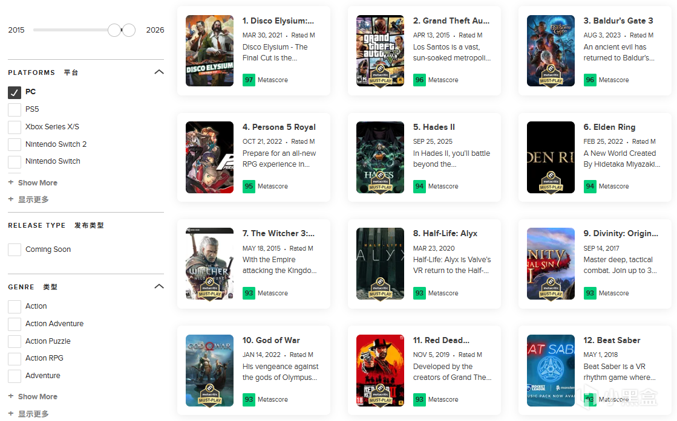The image size is (677, 421).
Task: Open the Beat Saber cover thumbnail
Action: pos(551,370)
